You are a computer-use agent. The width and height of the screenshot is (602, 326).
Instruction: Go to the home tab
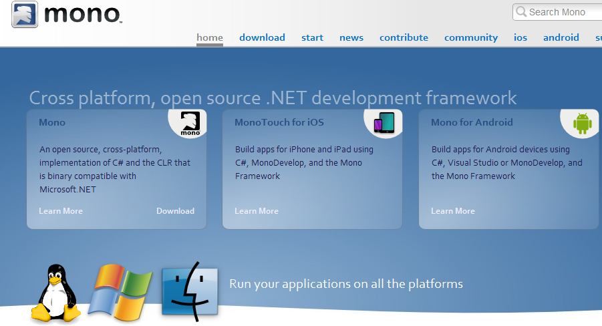[x=210, y=37]
